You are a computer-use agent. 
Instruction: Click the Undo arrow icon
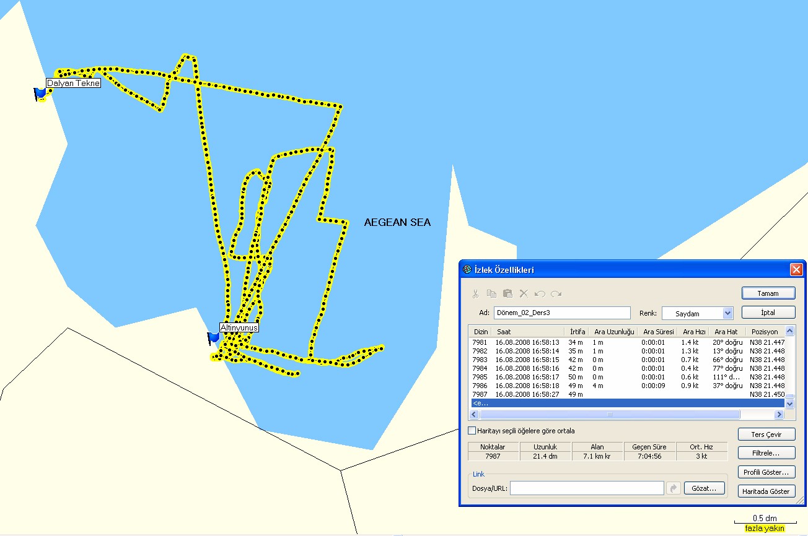540,294
